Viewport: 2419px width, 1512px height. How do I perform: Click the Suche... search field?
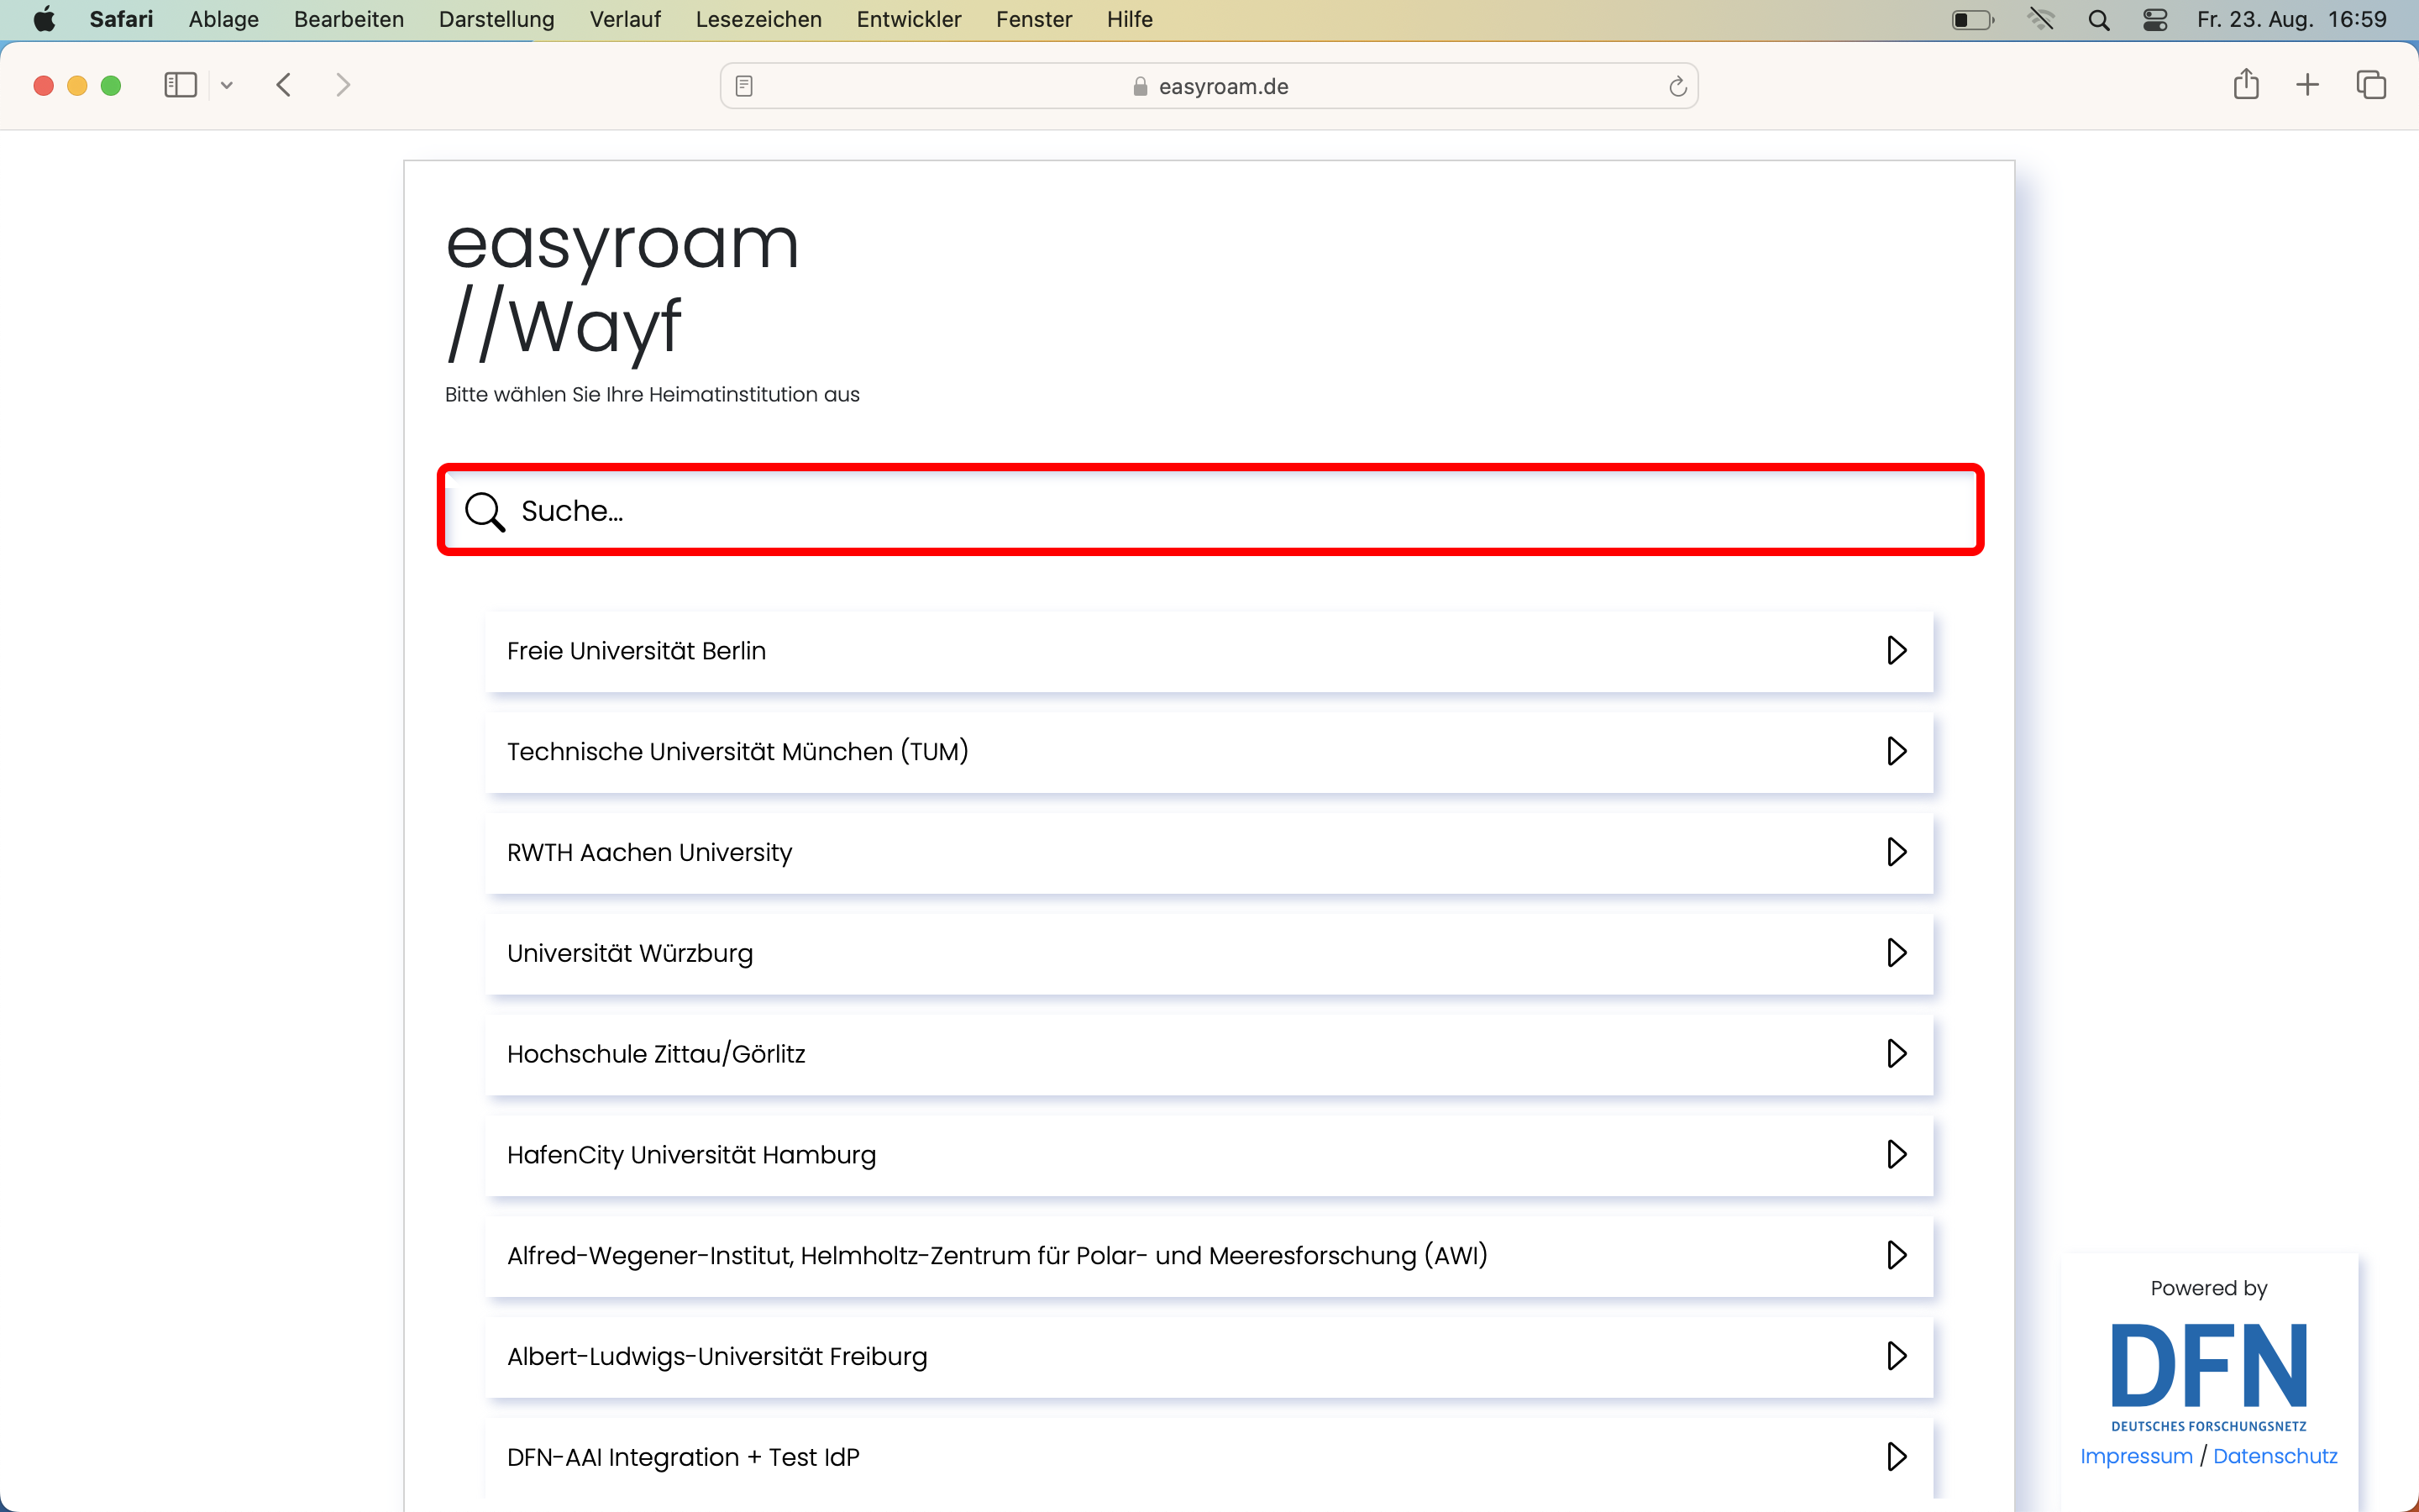point(1209,510)
